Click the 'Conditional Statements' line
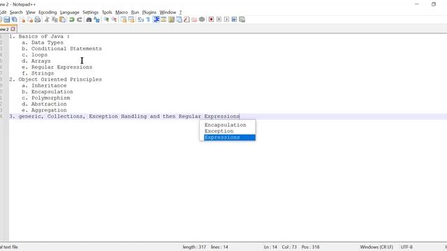Viewport: 447px width, 251px height. coord(61,49)
